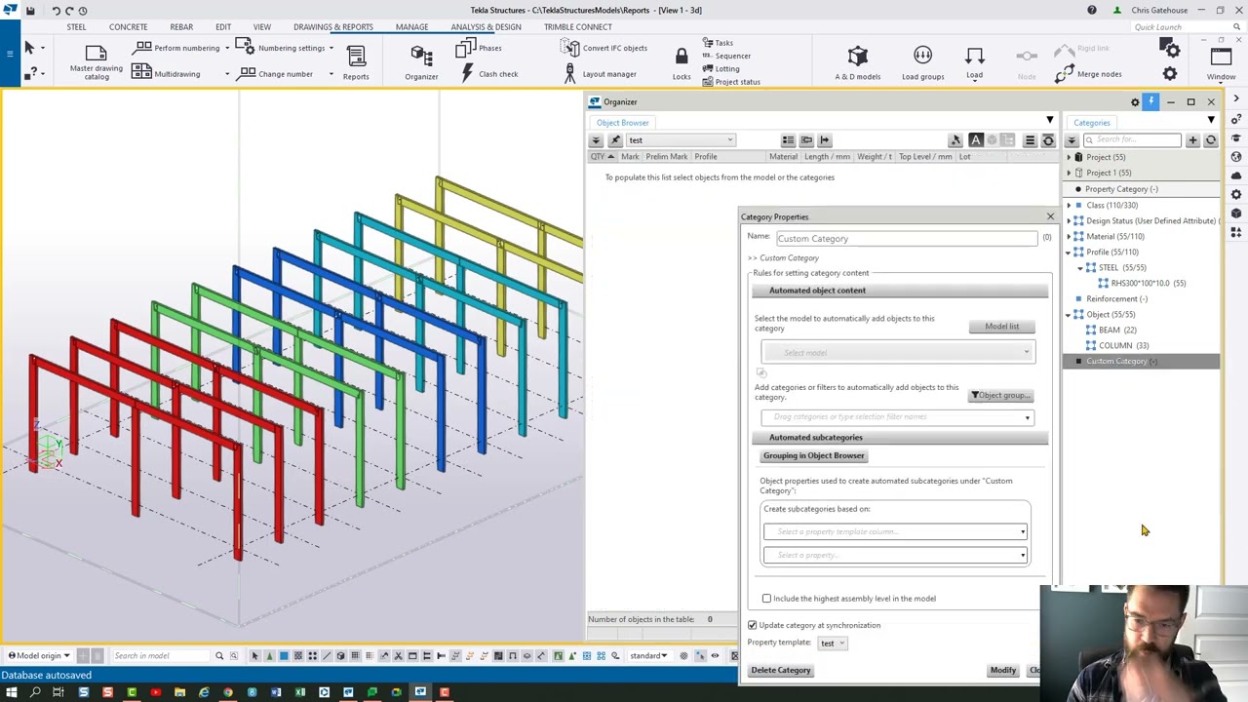Open the 'standard' selection filter dropdown
This screenshot has height=702, width=1248.
pyautogui.click(x=650, y=655)
